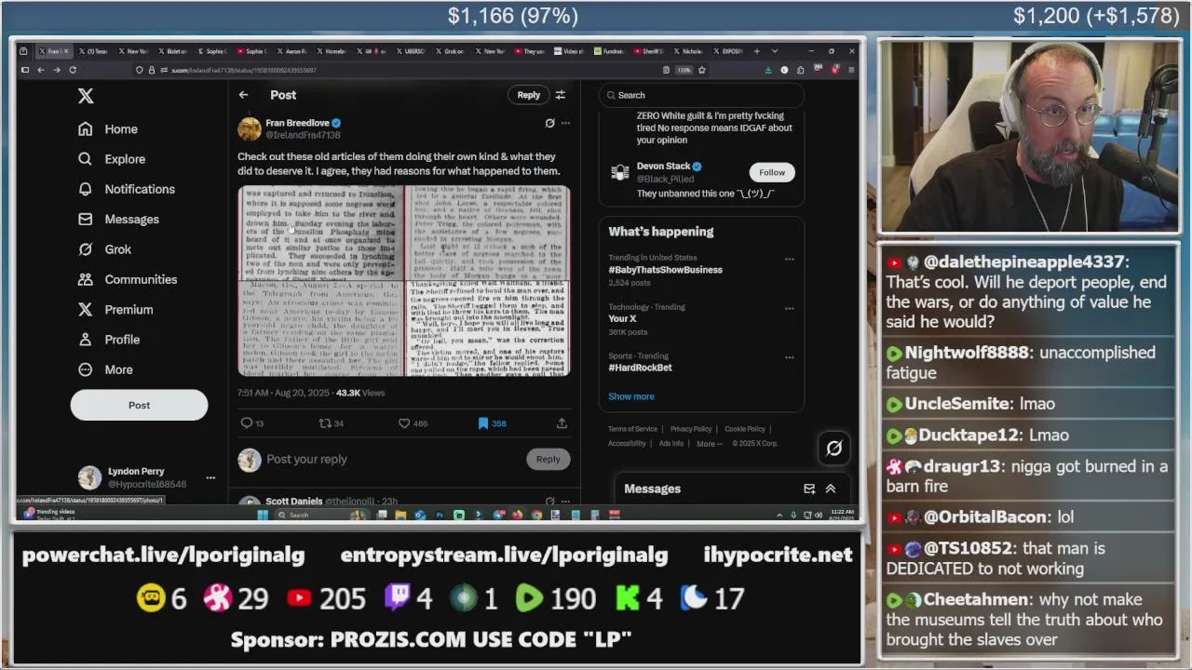This screenshot has height=670, width=1192.
Task: Like the post with the heart icon
Action: [x=404, y=423]
